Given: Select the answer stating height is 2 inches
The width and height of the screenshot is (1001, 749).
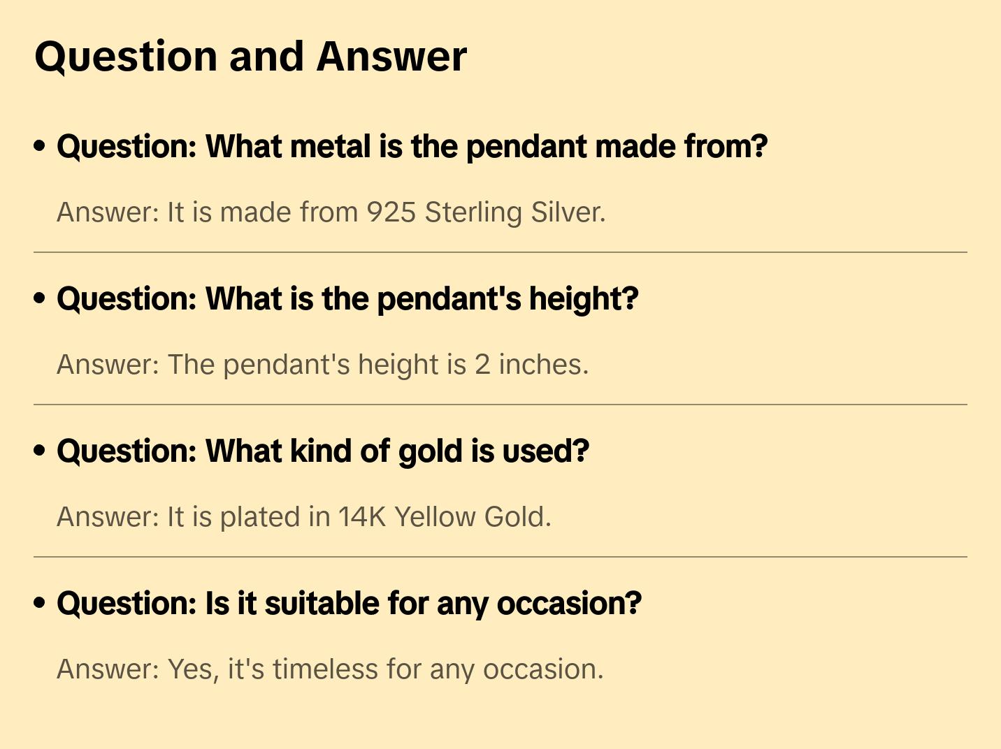Looking at the screenshot, I should pyautogui.click(x=322, y=365).
